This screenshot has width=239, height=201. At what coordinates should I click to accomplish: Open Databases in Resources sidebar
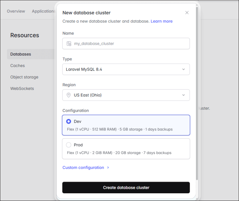pyautogui.click(x=21, y=54)
